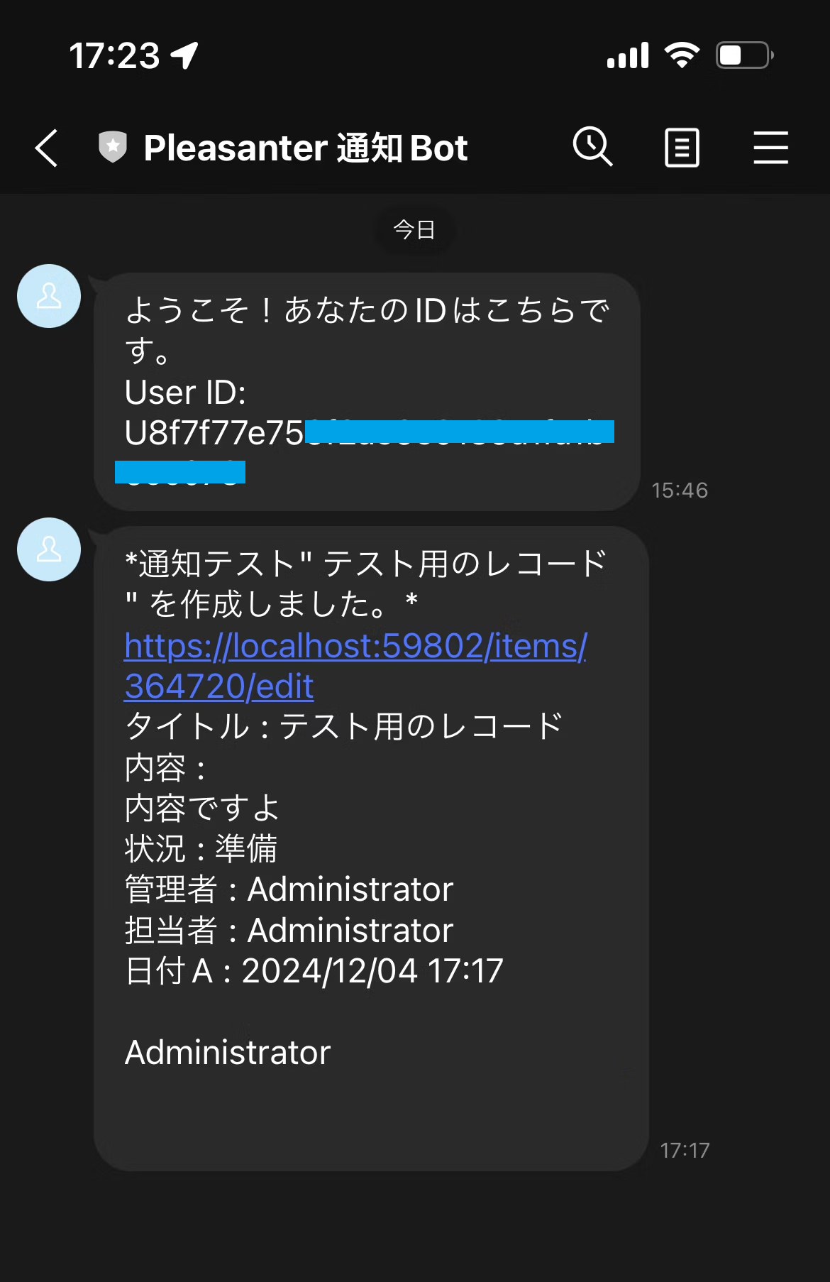Select the 今日 date divider chip

point(414,229)
